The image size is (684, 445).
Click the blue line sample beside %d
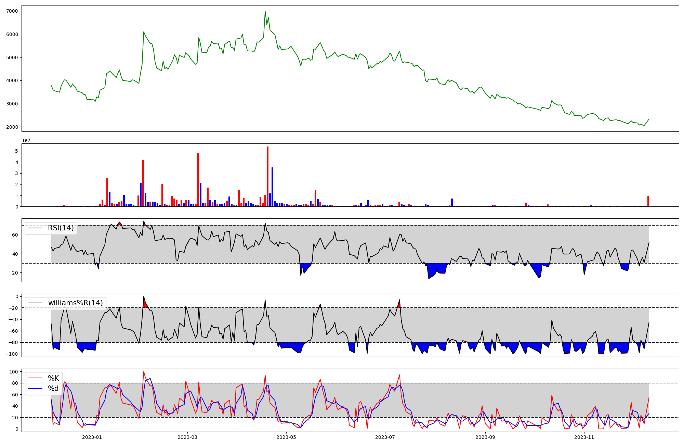35,389
